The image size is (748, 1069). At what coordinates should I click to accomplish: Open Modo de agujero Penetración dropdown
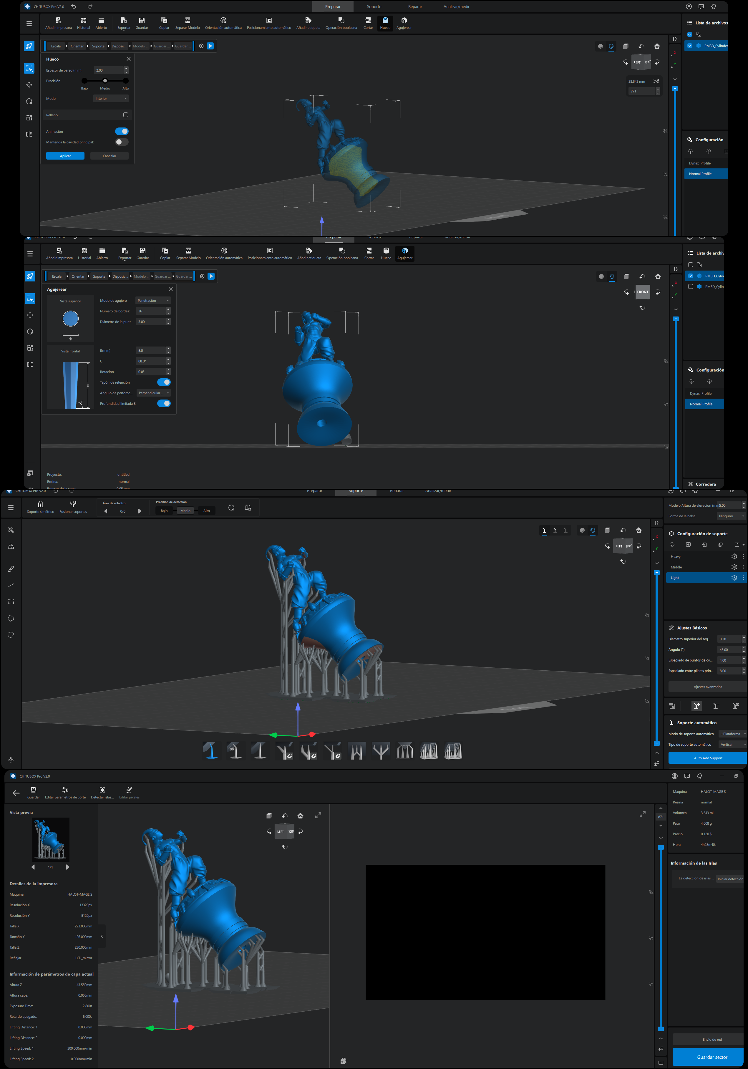[153, 301]
